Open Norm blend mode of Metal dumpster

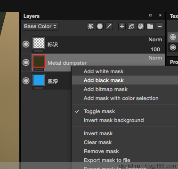(x=155, y=58)
